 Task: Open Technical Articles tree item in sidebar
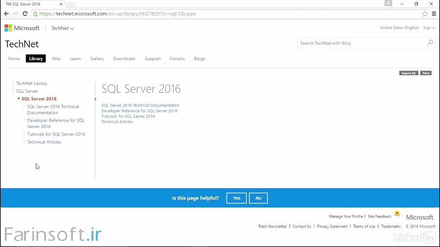(x=44, y=142)
